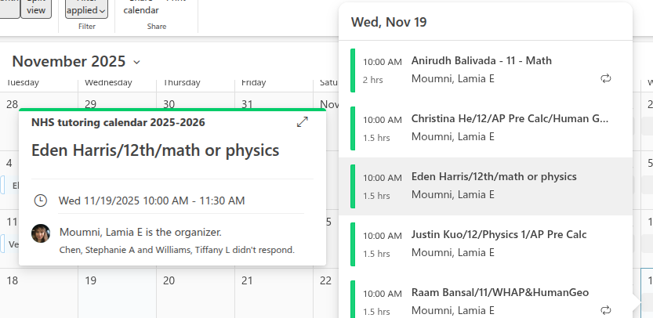Expand the event popup to full view

(303, 122)
